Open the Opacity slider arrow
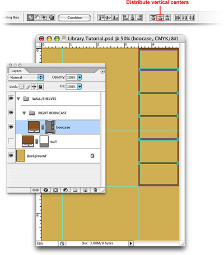224x255 pixels. [x=80, y=77]
